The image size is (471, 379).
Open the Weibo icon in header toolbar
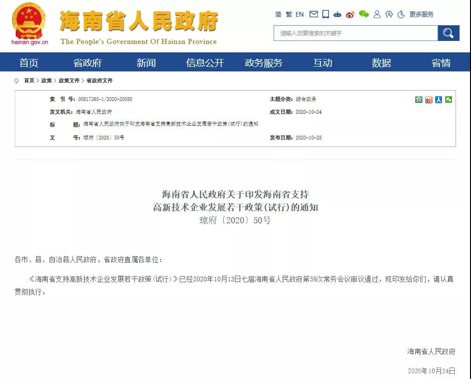(350, 14)
